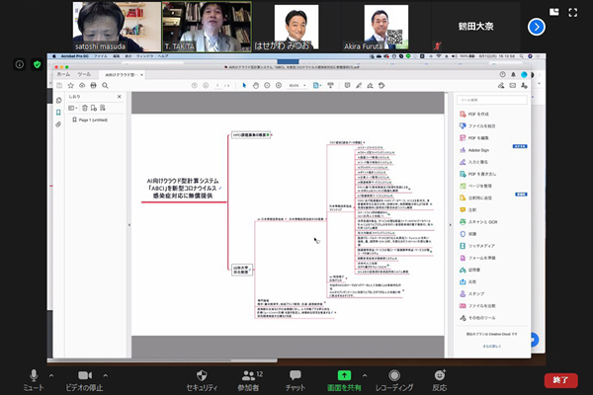
Task: Print the PDF with printer icon
Action: (x=94, y=86)
